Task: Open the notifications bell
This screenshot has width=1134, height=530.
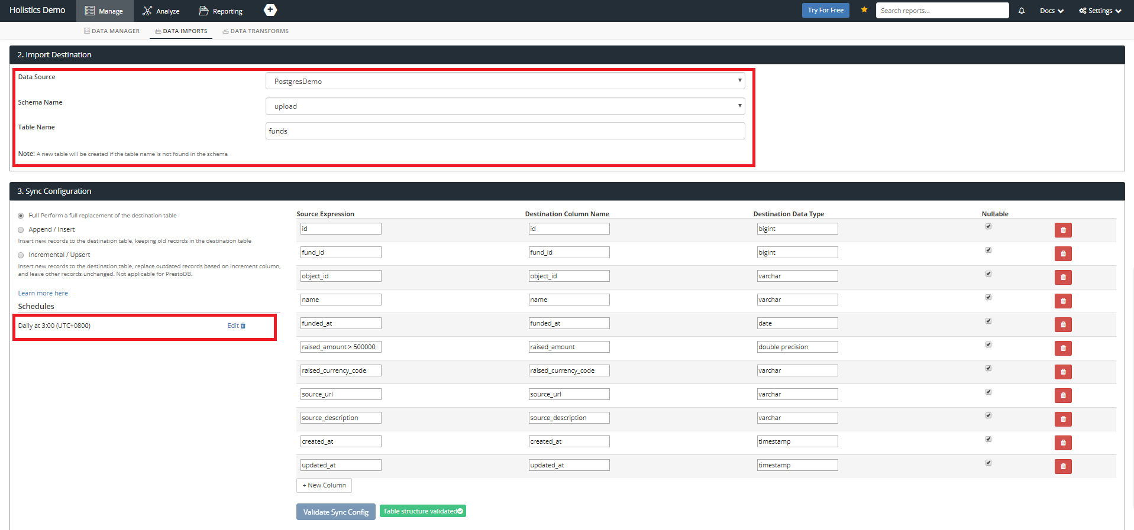Action: click(x=1021, y=11)
